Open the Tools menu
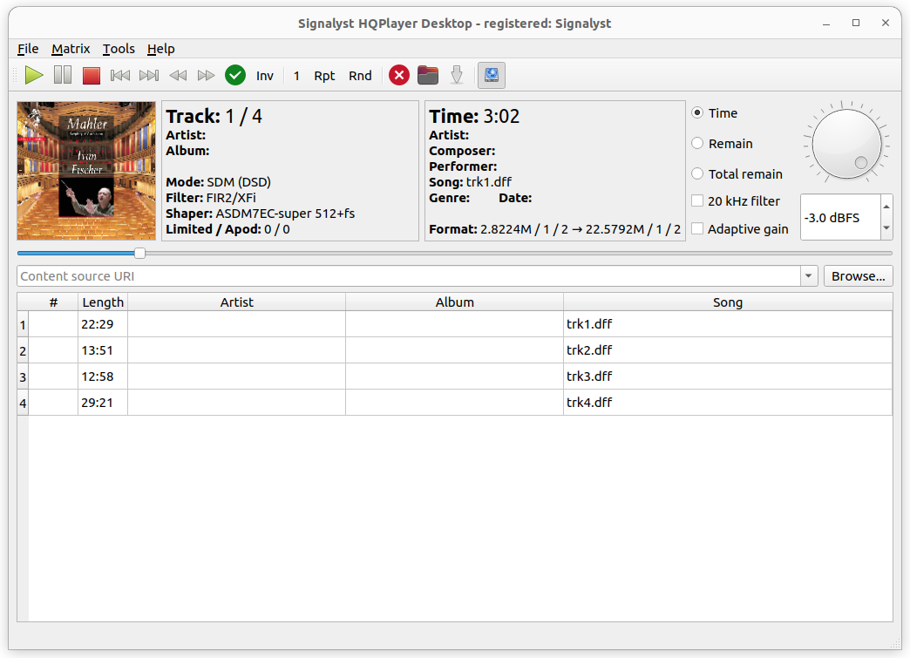Image resolution: width=910 pixels, height=658 pixels. click(119, 49)
